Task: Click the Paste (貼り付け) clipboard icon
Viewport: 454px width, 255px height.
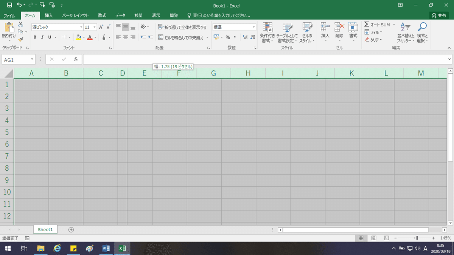Action: (9, 27)
